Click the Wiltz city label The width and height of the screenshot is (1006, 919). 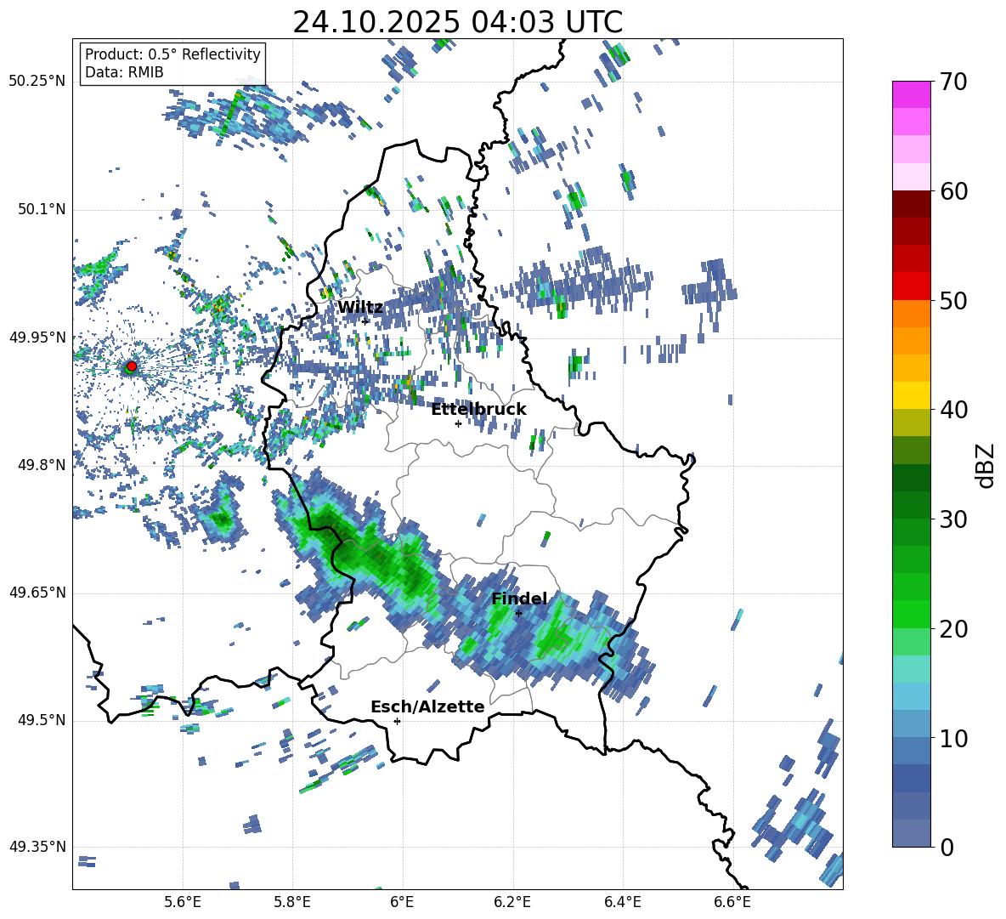point(360,308)
